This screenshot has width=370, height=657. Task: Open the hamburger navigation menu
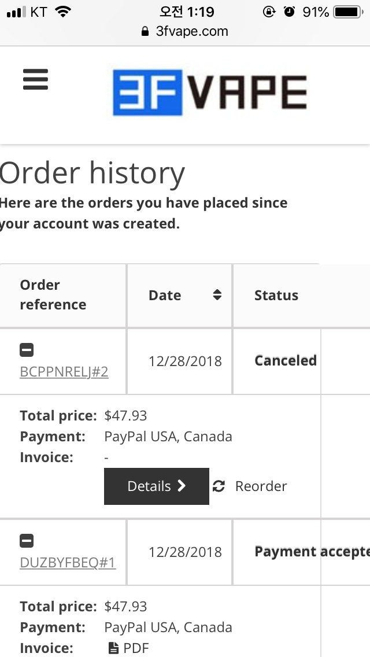pyautogui.click(x=36, y=79)
